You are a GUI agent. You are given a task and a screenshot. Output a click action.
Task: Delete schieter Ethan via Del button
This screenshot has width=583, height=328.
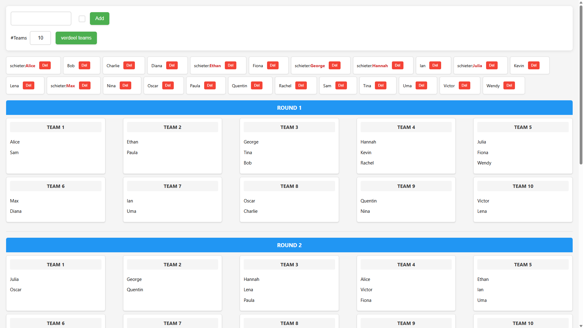coord(231,65)
